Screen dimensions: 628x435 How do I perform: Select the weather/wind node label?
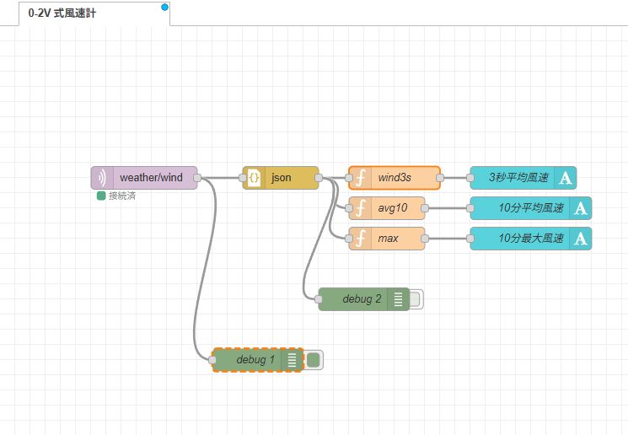tap(151, 178)
